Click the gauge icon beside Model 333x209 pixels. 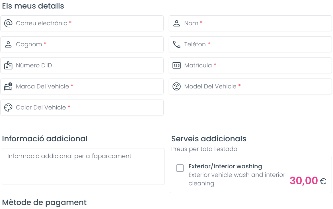tap(177, 86)
